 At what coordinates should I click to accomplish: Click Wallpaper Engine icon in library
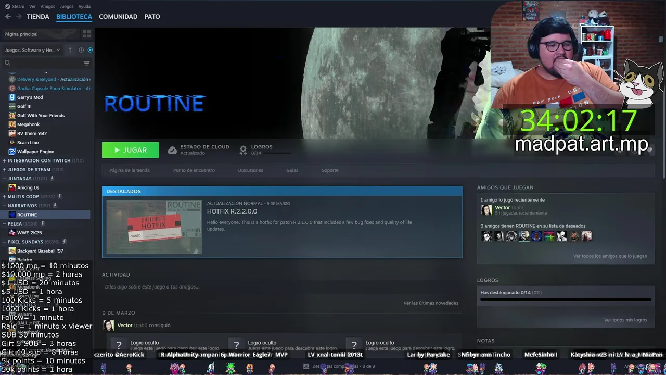12,152
